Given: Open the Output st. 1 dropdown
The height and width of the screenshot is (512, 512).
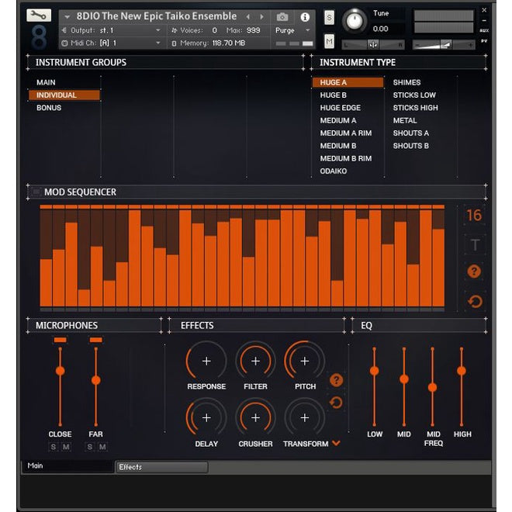Looking at the screenshot, I should coord(158,30).
